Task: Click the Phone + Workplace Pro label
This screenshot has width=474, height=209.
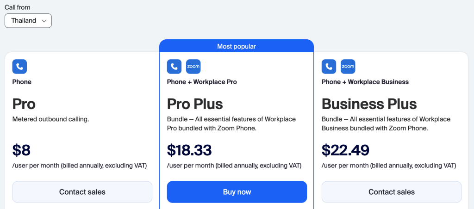Action: 202,82
